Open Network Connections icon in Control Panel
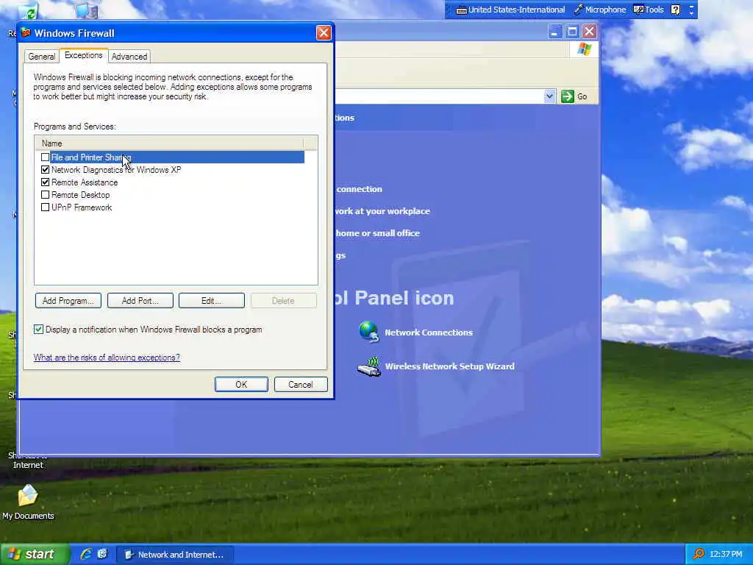Screen dimensions: 753x565 (x=369, y=332)
